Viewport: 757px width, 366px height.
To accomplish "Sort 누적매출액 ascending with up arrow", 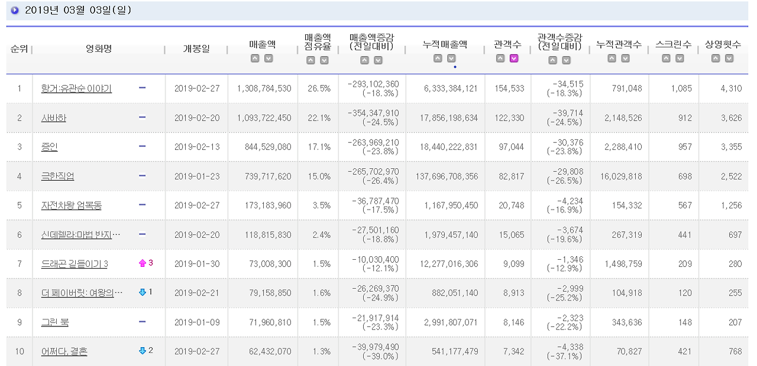I will click(438, 58).
